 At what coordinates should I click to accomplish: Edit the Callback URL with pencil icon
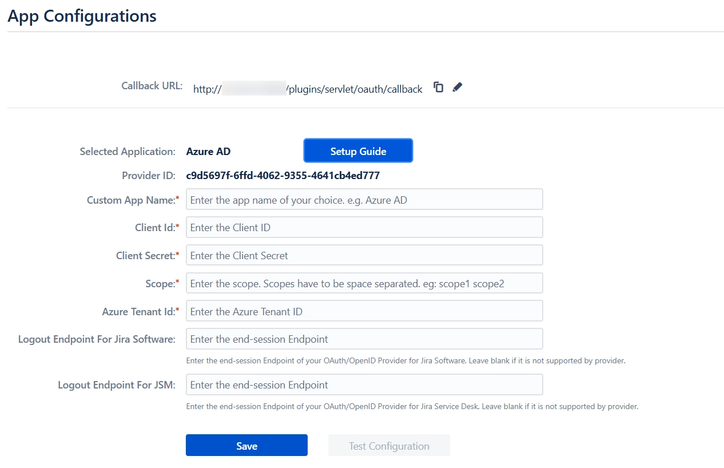tap(457, 88)
